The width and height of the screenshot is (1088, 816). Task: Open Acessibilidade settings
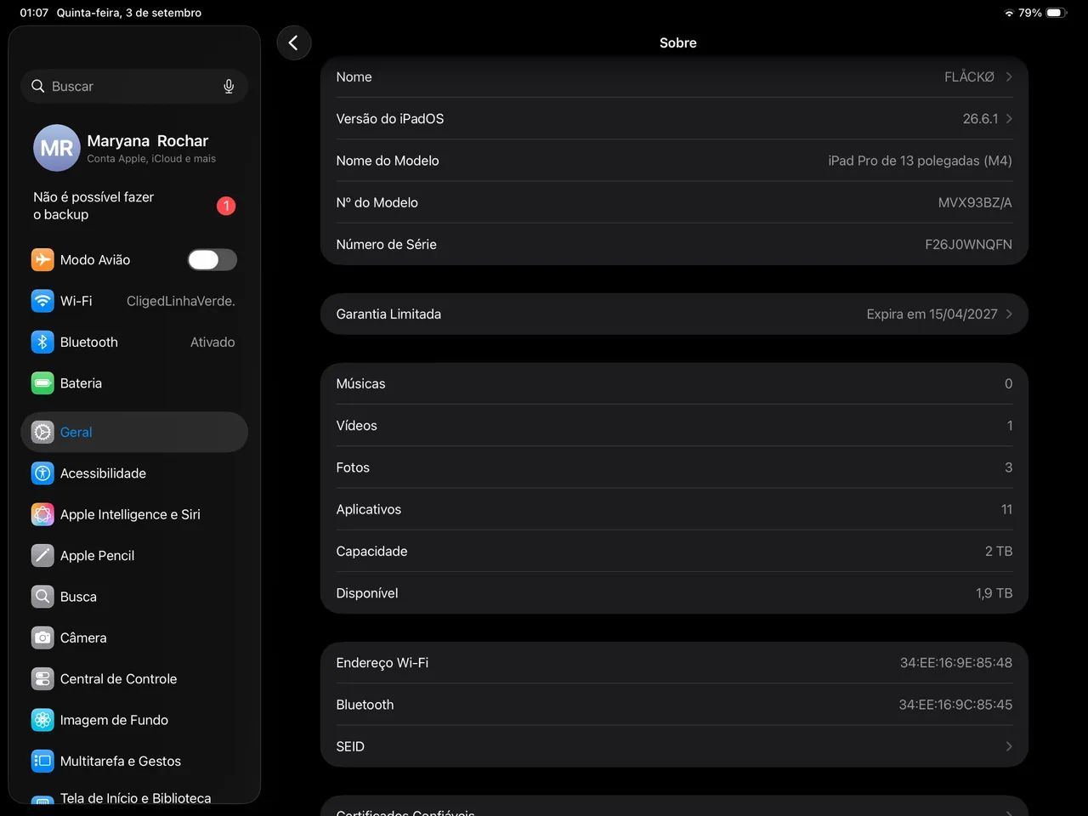pos(134,473)
